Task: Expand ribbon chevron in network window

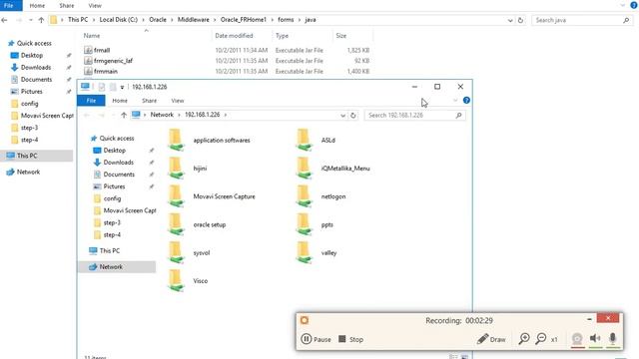Action: pyautogui.click(x=455, y=100)
